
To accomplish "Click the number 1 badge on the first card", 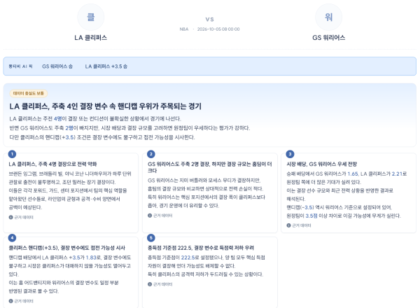I will [x=12, y=154].
